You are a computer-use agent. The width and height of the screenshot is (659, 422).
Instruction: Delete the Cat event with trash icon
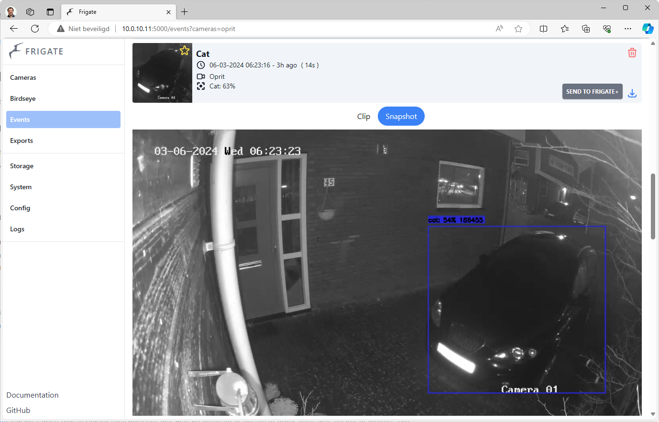click(x=632, y=53)
